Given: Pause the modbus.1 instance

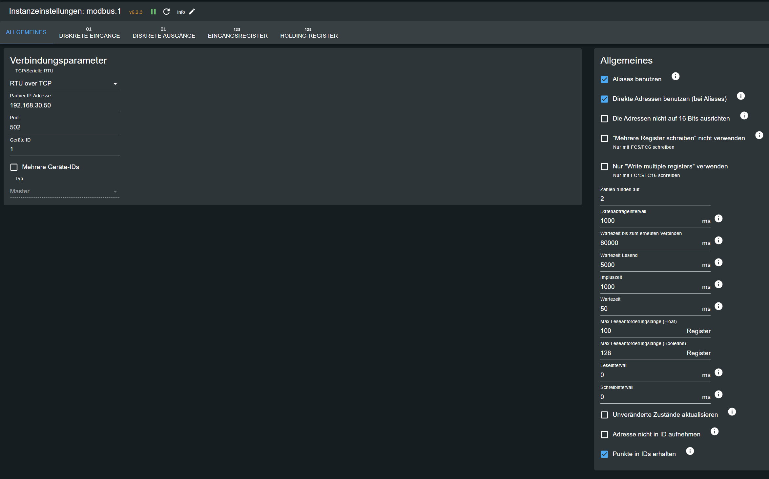Looking at the screenshot, I should coord(153,12).
